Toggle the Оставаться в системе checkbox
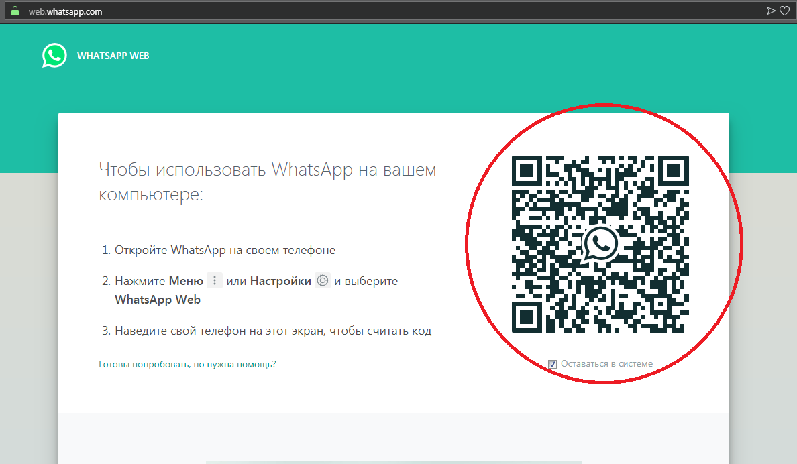Viewport: 797px width, 464px height. coord(553,364)
